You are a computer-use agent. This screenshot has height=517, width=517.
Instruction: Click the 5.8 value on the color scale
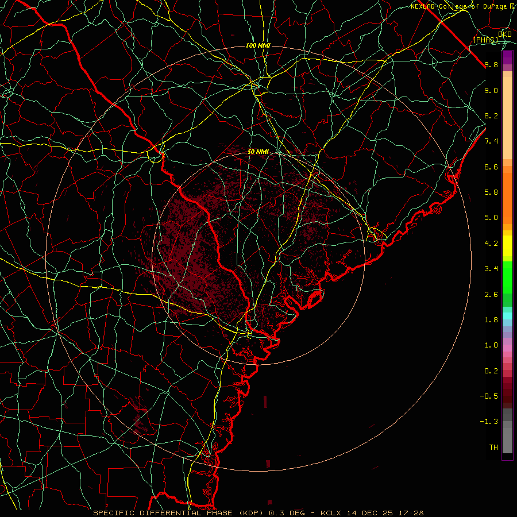coord(491,192)
